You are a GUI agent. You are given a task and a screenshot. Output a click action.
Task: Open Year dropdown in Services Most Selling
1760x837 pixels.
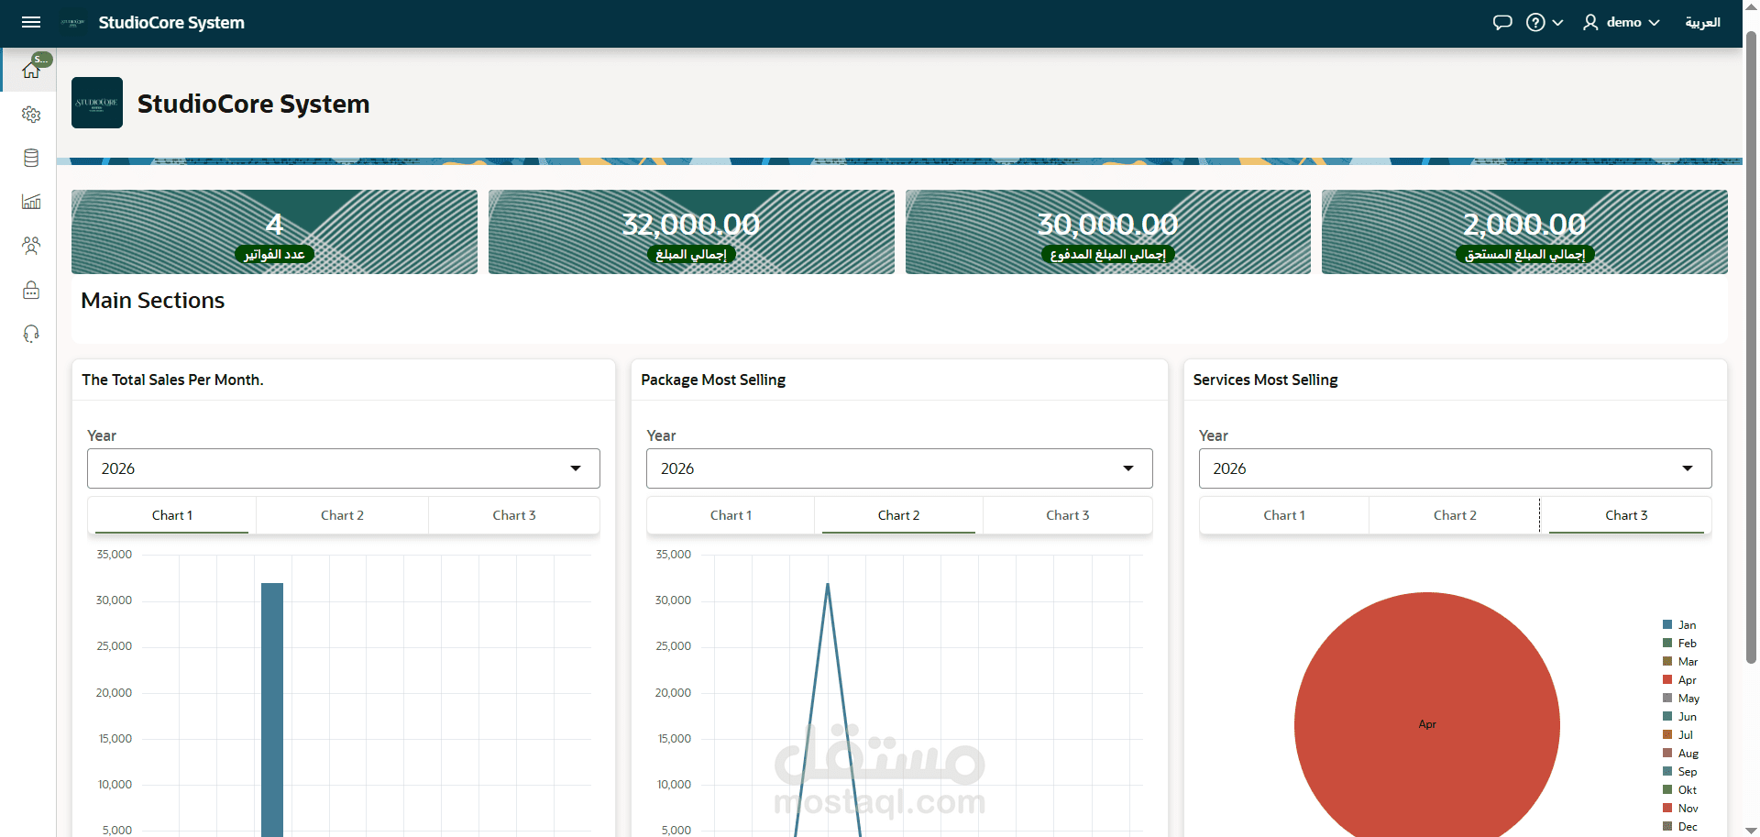(1455, 468)
